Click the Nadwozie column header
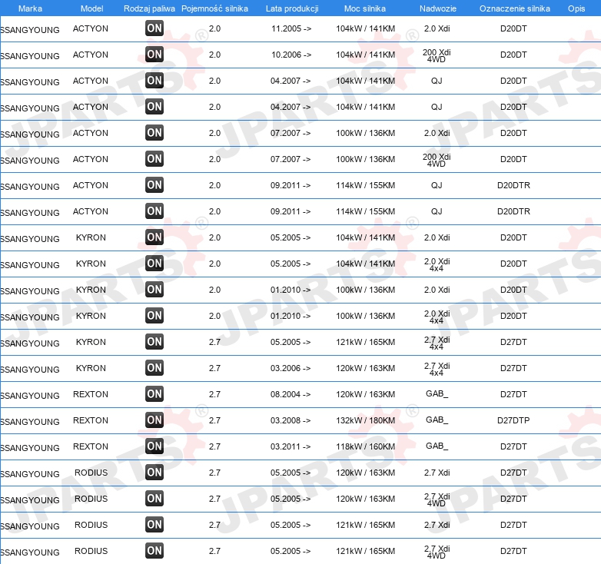601x564 pixels. 438,8
